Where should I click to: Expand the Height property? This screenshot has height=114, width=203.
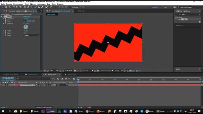point(3,31)
